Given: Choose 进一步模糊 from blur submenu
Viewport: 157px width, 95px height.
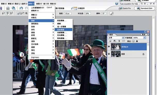Looking at the screenshot, I should (63, 27).
